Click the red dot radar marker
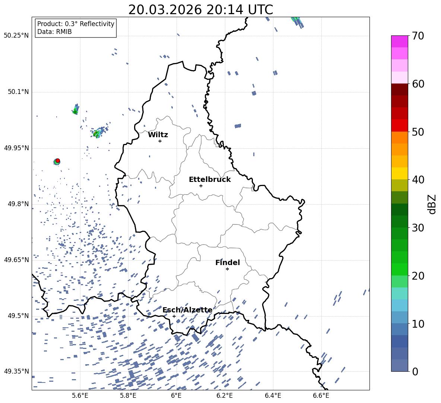Image resolution: width=441 pixels, height=403 pixels. 58,161
